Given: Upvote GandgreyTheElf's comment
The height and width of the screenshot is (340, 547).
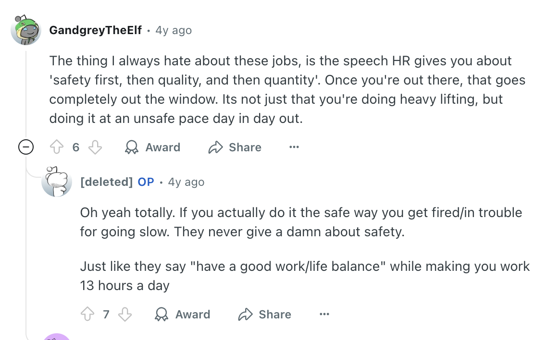Looking at the screenshot, I should [x=57, y=147].
